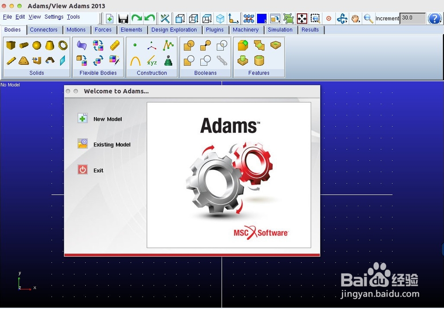Switch to the Motions tab
The width and height of the screenshot is (444, 309).
click(x=76, y=30)
